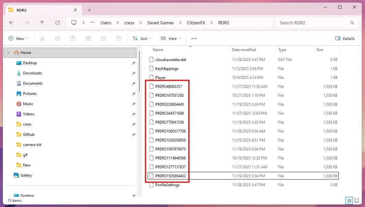The width and height of the screenshot is (365, 207).
Task: Enable compact list view at bottom right
Action: coord(349,201)
